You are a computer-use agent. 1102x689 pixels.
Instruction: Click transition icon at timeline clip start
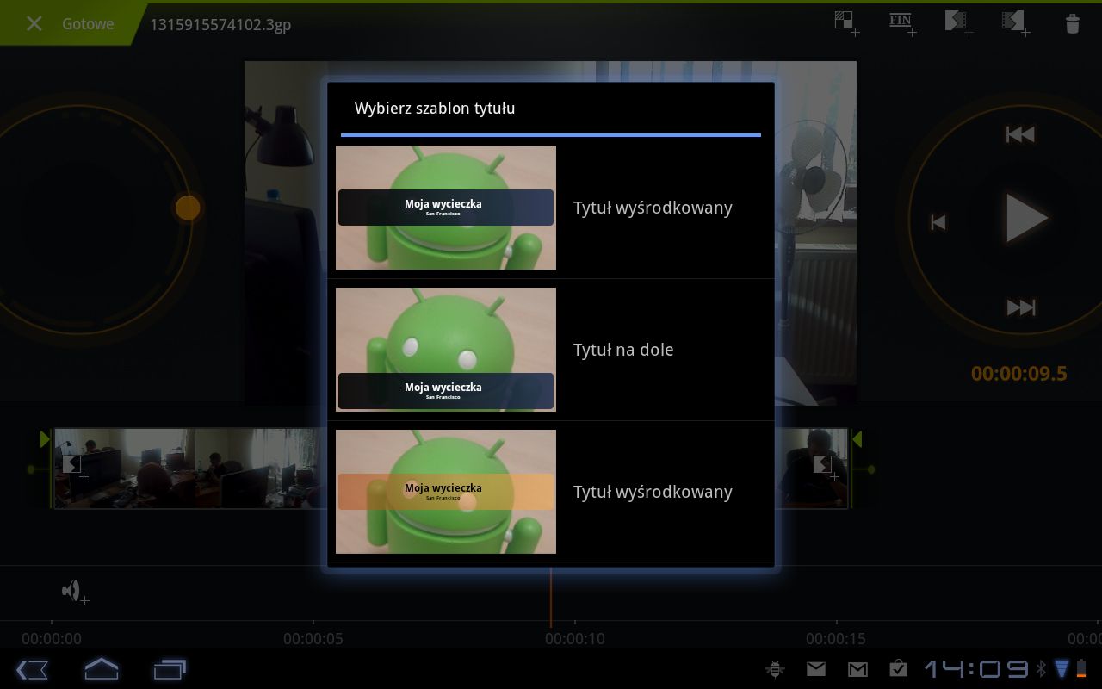tap(74, 466)
